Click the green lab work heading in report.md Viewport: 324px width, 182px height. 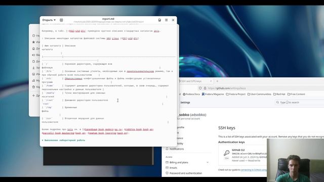pyautogui.click(x=63, y=140)
